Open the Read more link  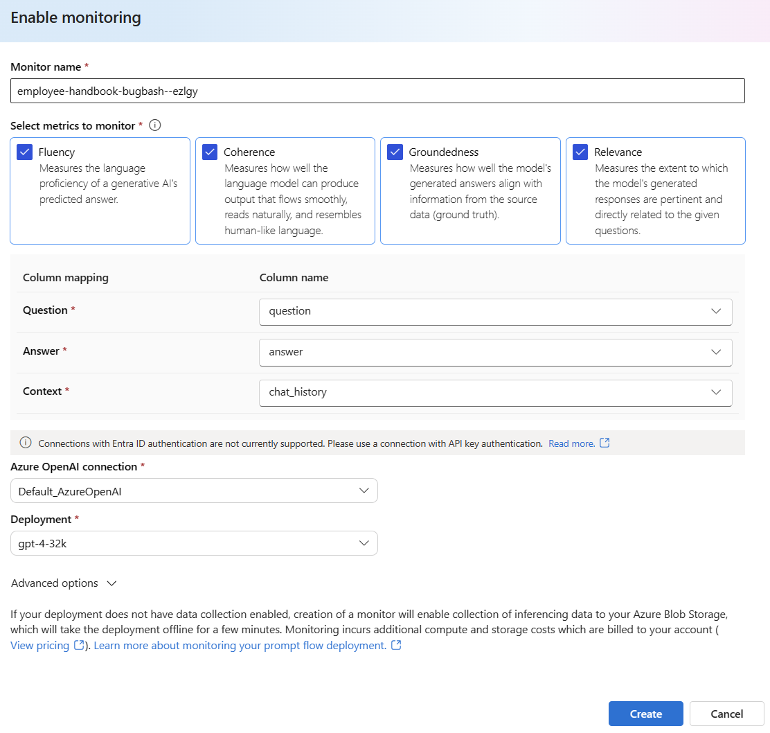coord(571,443)
